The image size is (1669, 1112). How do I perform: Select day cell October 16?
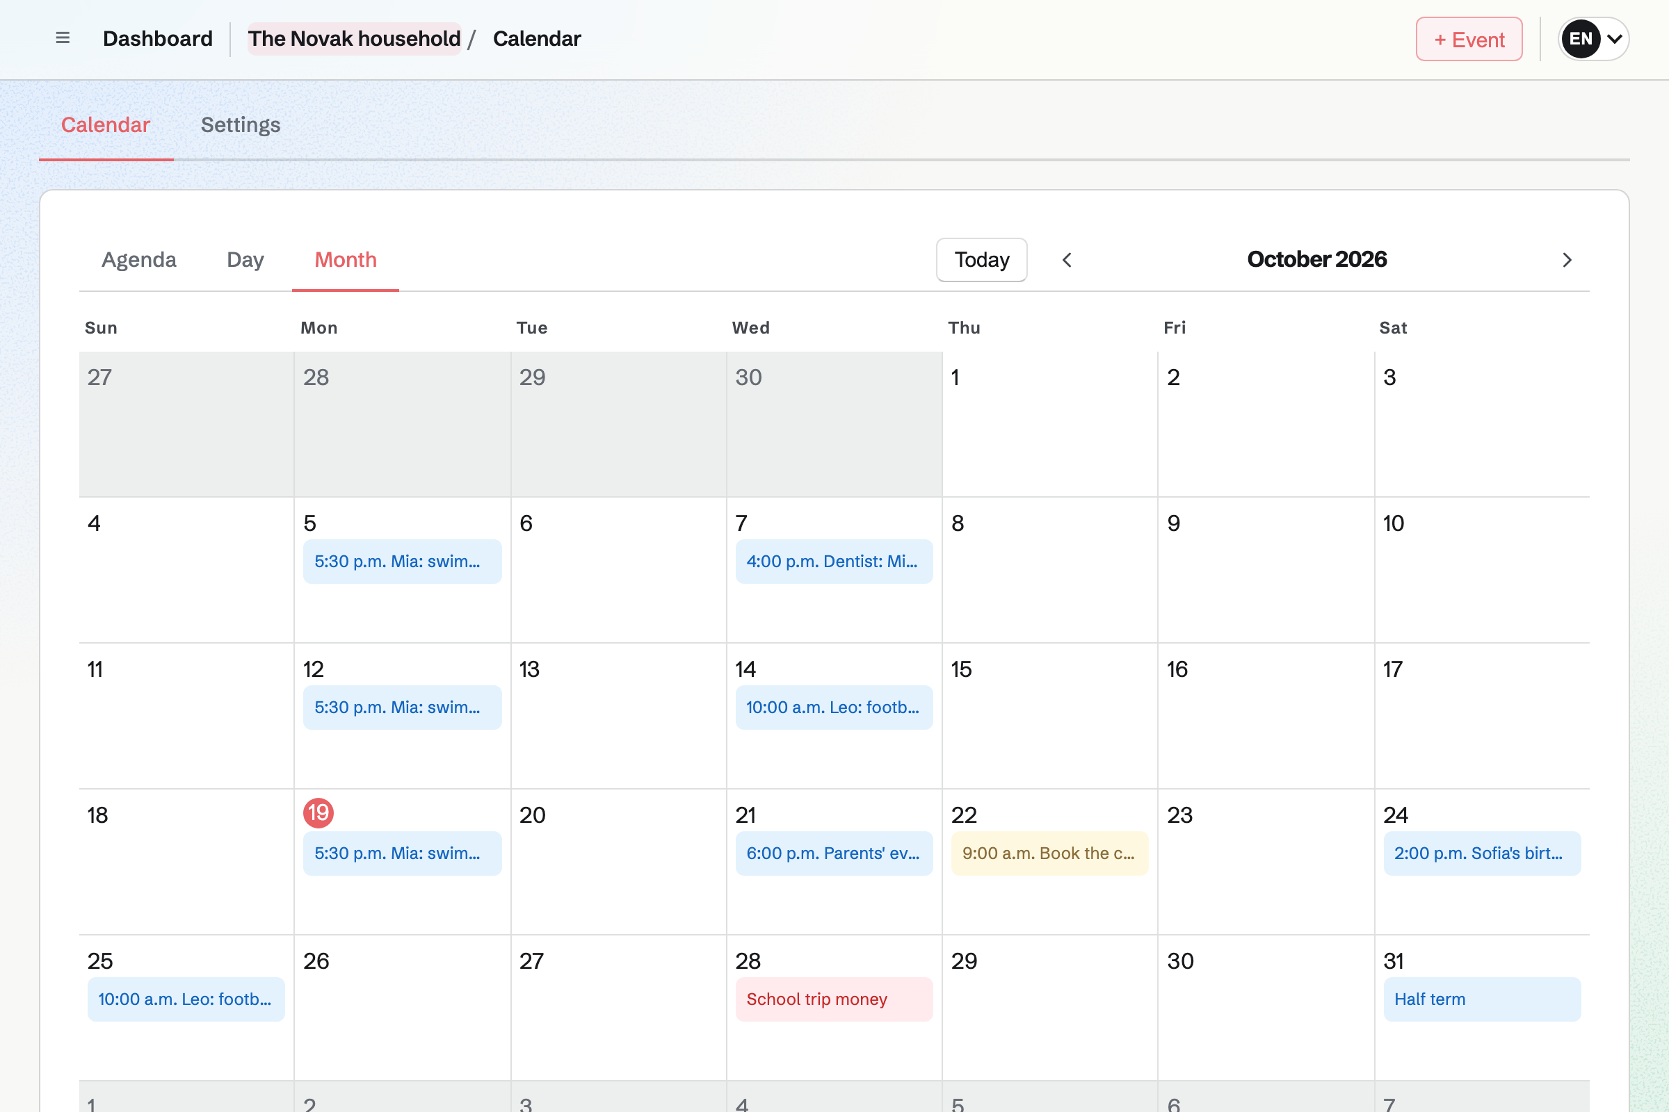[1266, 717]
